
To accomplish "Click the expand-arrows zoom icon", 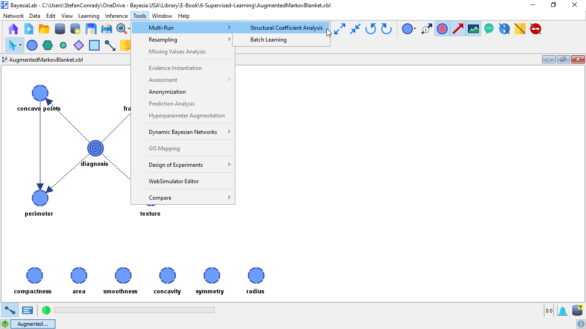I will coord(340,29).
